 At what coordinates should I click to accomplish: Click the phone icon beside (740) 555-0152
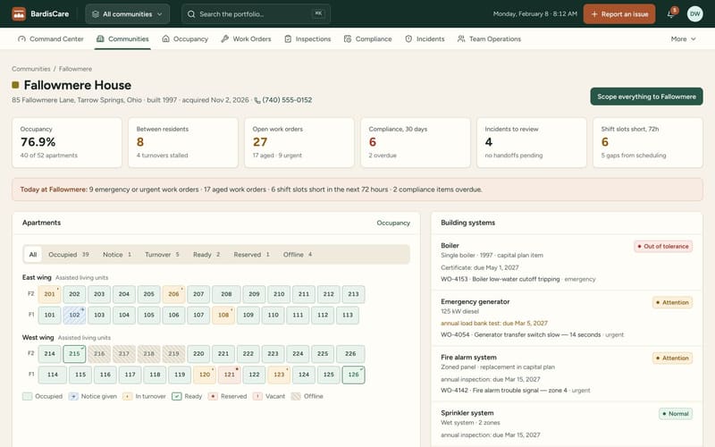click(x=257, y=100)
